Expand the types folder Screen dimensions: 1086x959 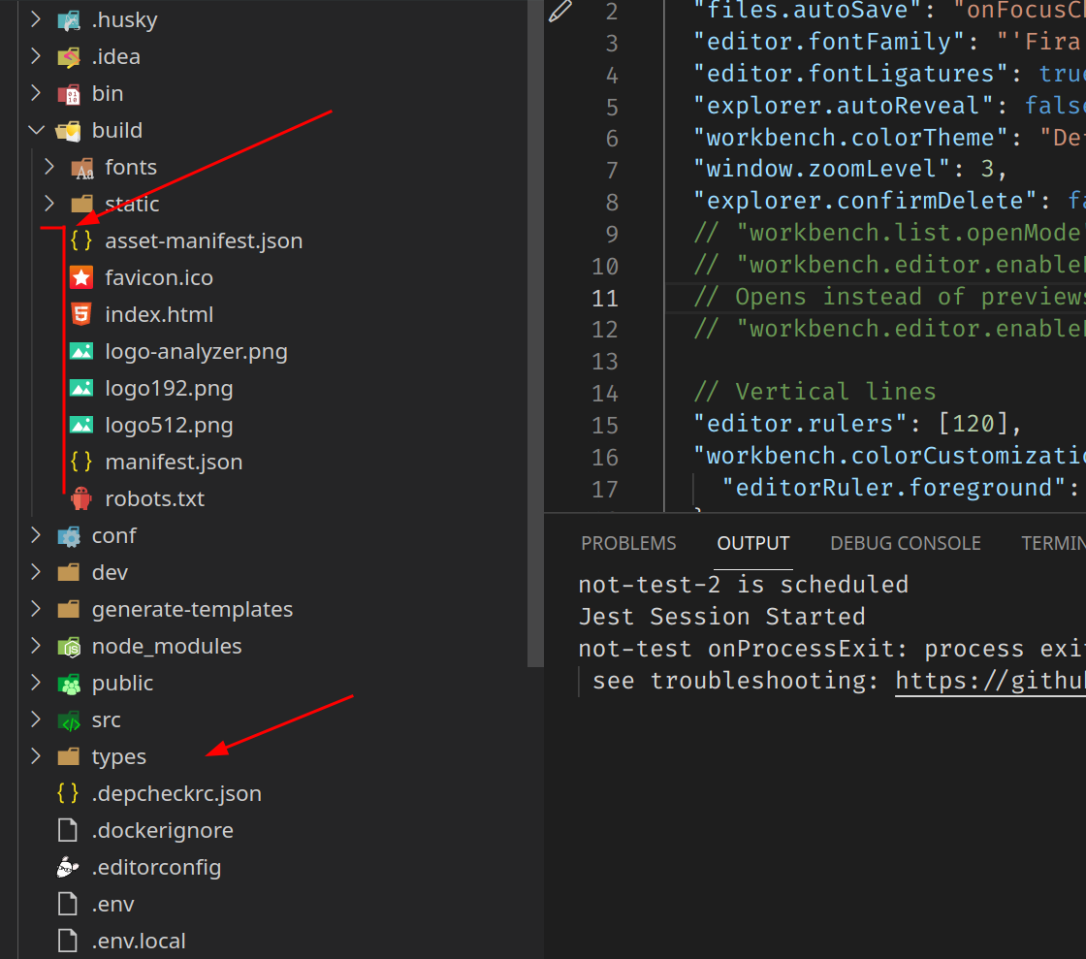36,755
